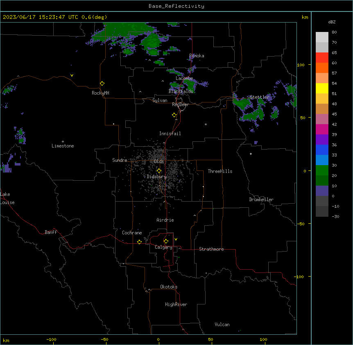Pick the yellow 51–54 dBZ legend band

point(322,88)
